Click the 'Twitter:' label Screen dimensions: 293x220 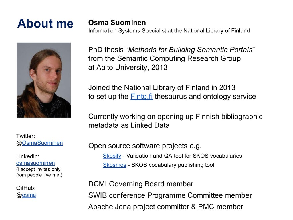point(26,137)
